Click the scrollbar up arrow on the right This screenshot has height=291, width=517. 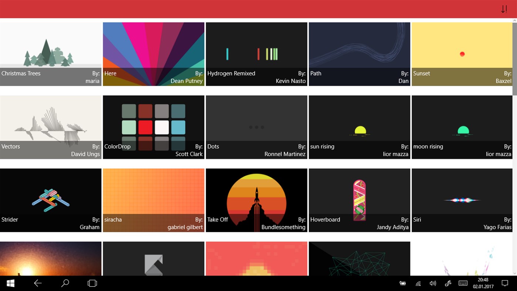[x=514, y=20]
